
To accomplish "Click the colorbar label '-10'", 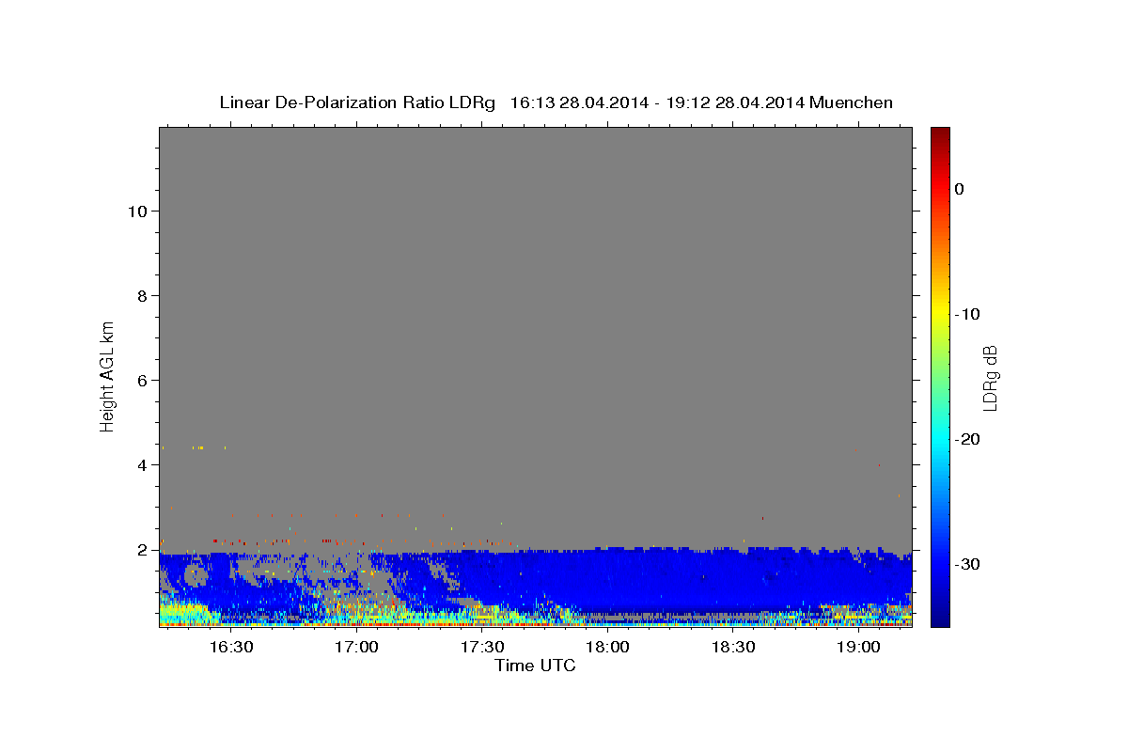I will 967,314.
